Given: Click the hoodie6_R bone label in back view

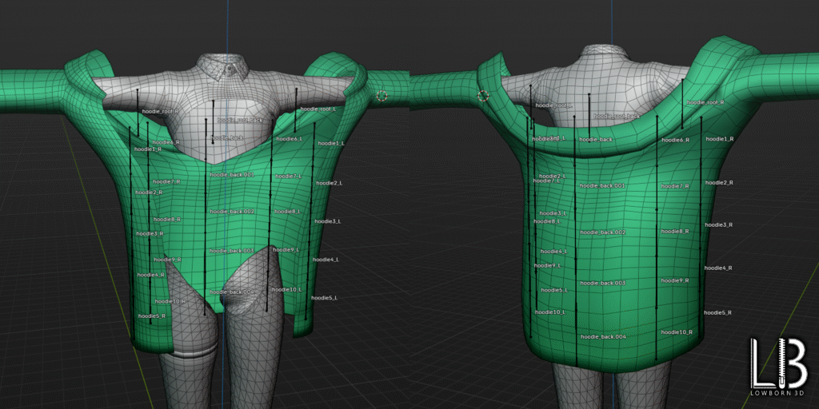Looking at the screenshot, I should (675, 140).
